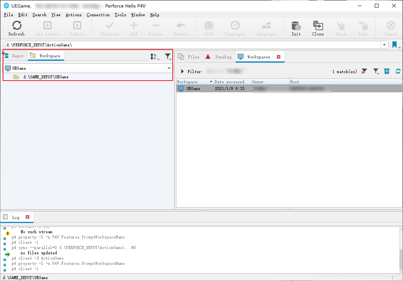Screen dimensions: 403x281
Task: Sort by the Host column header
Action: click(x=346, y=82)
